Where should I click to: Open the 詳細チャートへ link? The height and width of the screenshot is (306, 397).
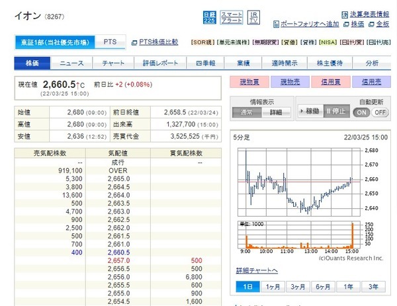(257, 270)
